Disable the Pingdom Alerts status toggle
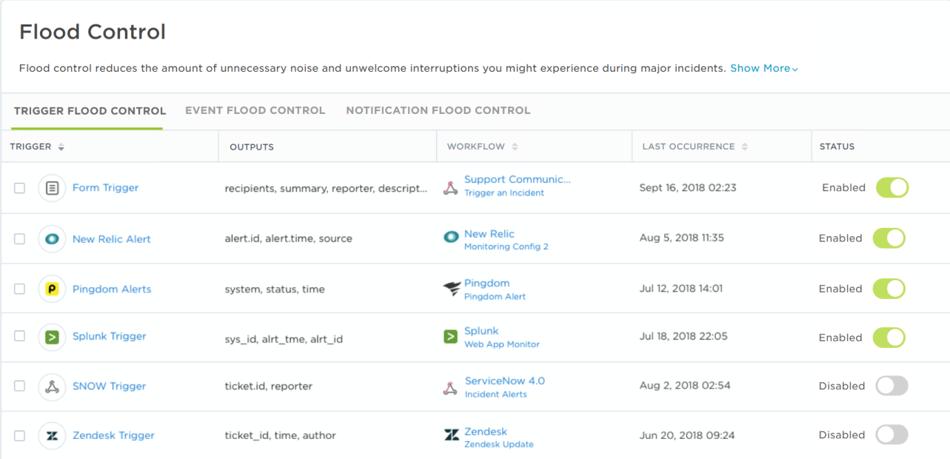Viewport: 950px width, 459px height. [x=889, y=289]
